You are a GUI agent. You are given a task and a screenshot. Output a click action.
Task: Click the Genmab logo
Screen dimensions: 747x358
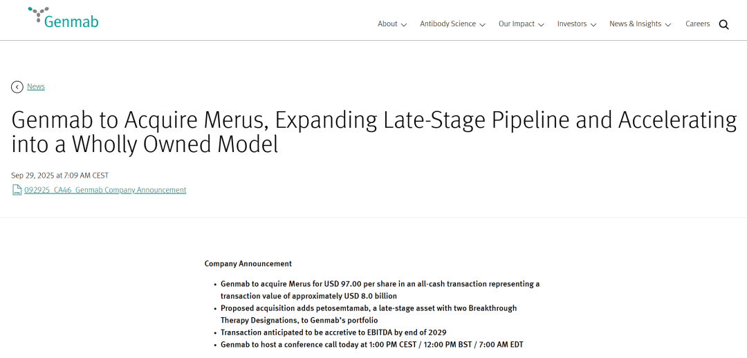click(64, 19)
